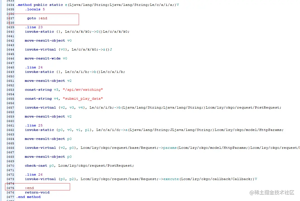
Task: Click the "execute" method name
Action: (x=171, y=179)
